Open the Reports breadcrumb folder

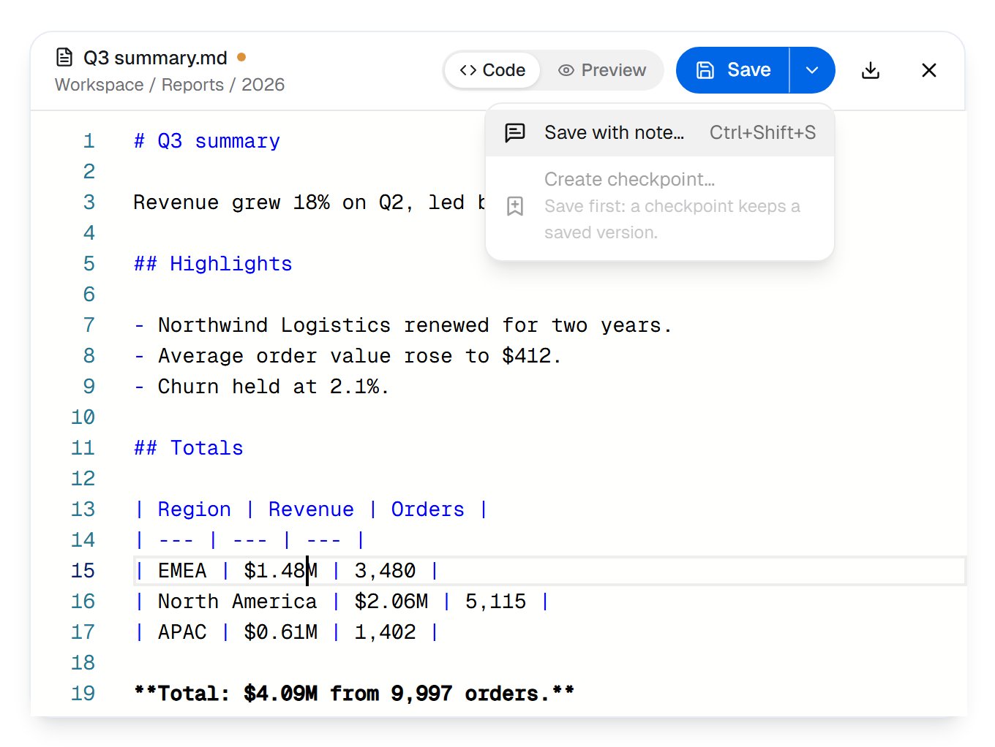pos(192,85)
